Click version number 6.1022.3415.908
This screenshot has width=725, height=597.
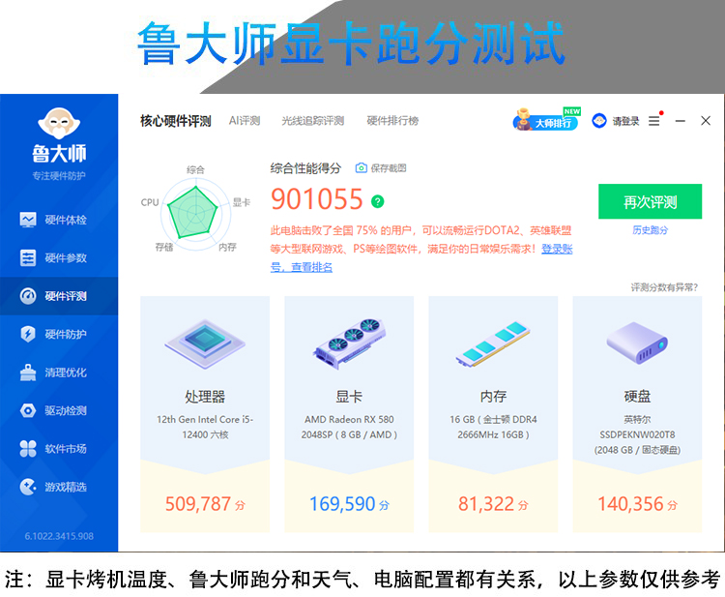[x=59, y=536]
